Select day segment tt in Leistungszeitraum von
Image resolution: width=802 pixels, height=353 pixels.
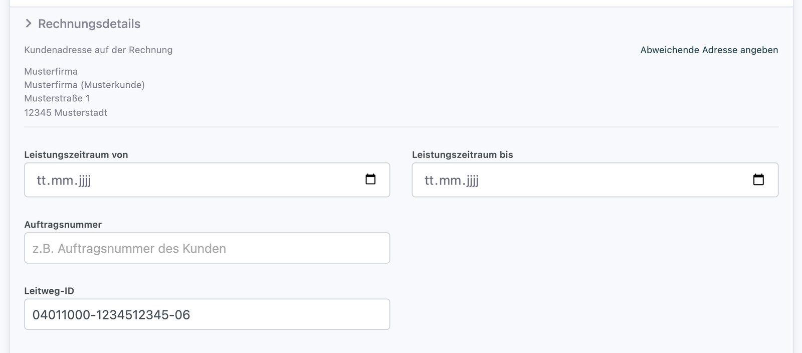42,180
